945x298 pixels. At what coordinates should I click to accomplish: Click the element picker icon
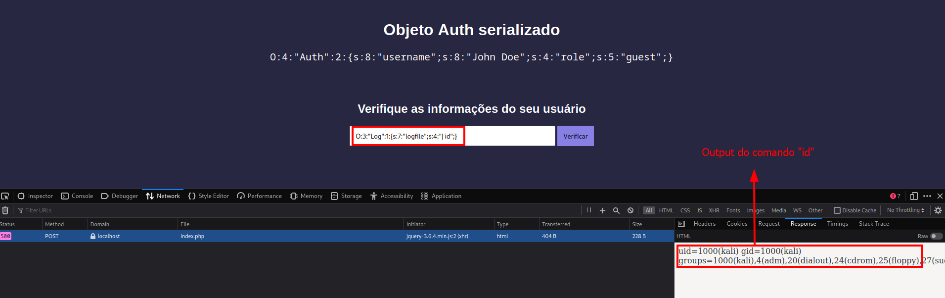pyautogui.click(x=5, y=196)
